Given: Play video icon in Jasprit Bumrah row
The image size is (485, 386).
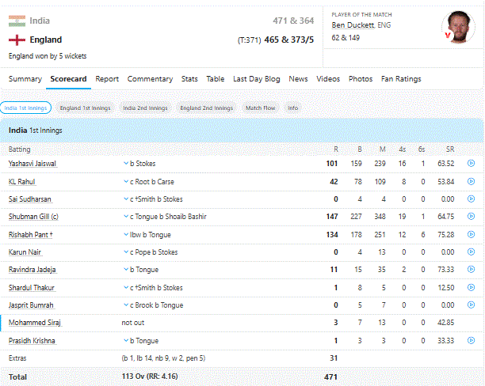Looking at the screenshot, I should coord(471,305).
